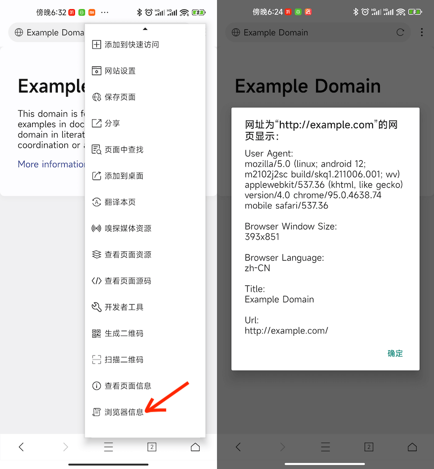Click the 生成二维码 QR code icon

point(96,333)
